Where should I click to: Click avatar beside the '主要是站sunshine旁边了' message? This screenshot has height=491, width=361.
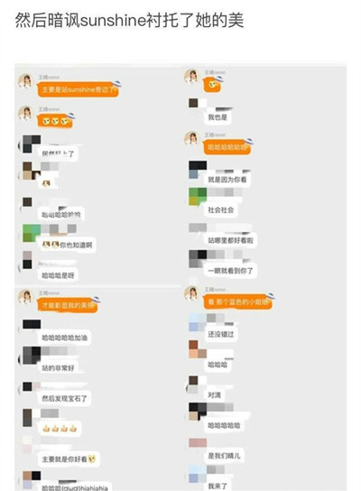(25, 81)
